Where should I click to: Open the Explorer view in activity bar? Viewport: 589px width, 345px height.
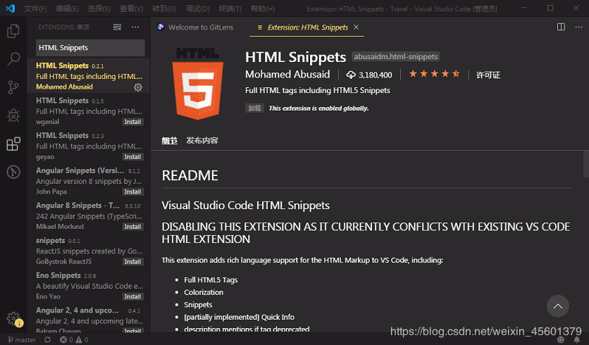tap(13, 31)
